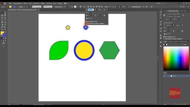
Task: Open Объект menu
Action: [x=25, y=3]
